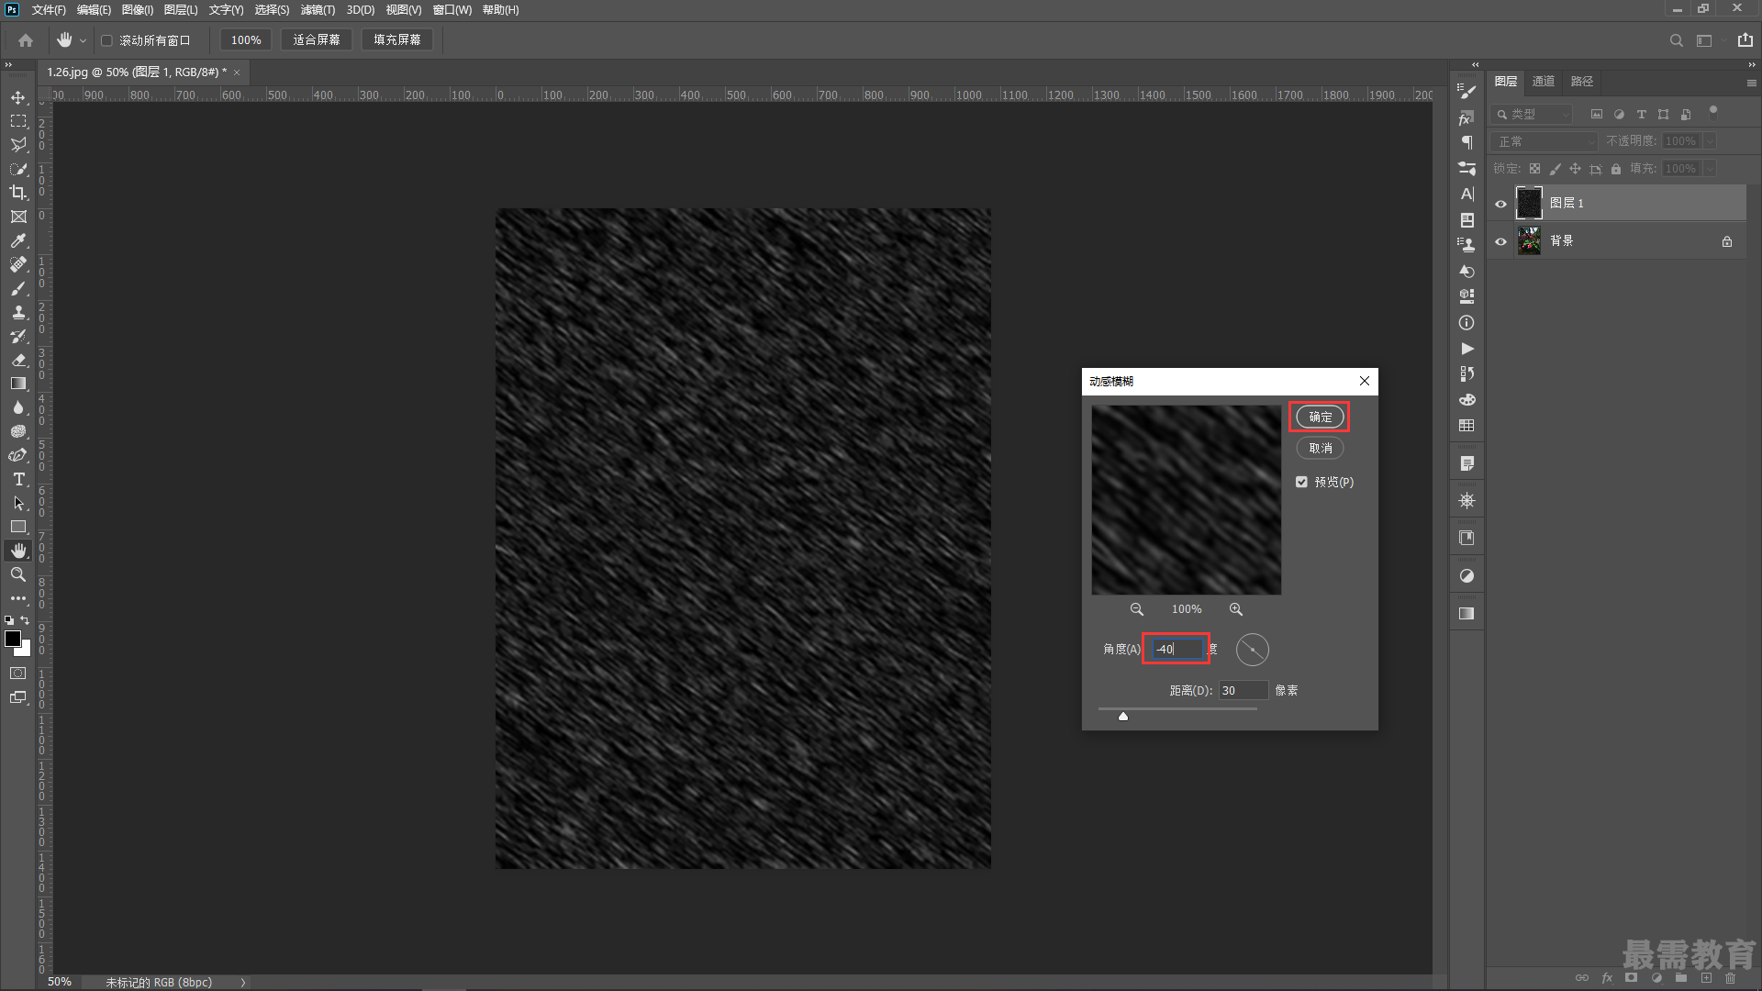Select the Quick Selection tool
1762x991 pixels.
(18, 169)
